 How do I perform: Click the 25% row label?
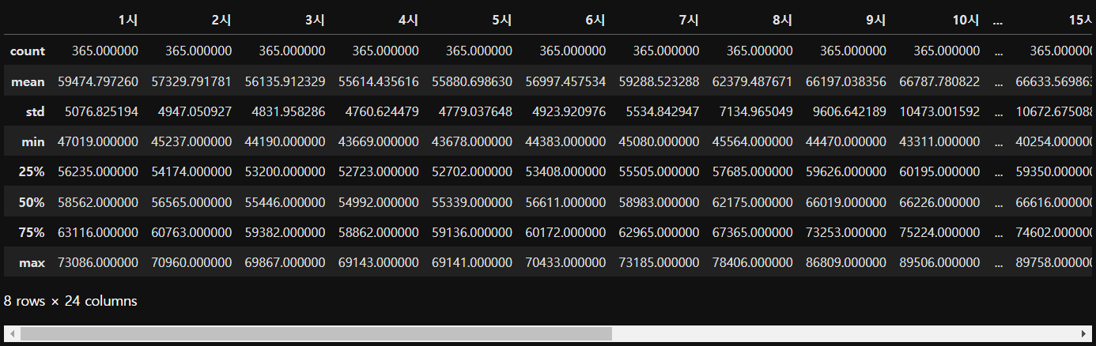click(x=32, y=172)
